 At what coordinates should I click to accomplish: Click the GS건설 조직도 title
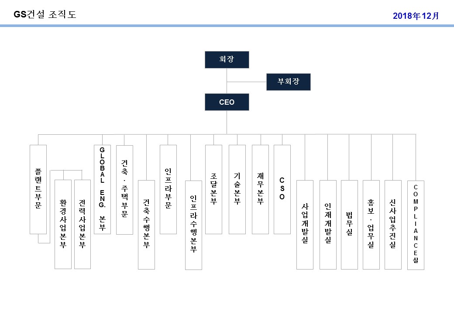coord(45,14)
